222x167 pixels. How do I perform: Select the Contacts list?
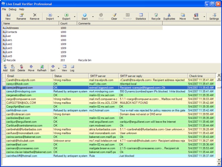(83, 32)
